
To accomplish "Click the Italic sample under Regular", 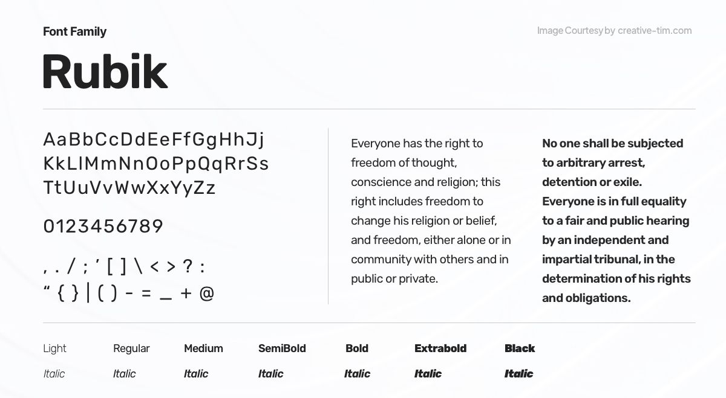I will point(124,374).
